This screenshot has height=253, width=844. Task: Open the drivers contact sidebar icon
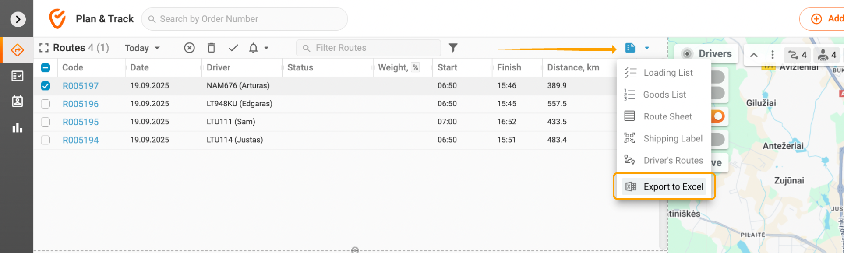17,102
